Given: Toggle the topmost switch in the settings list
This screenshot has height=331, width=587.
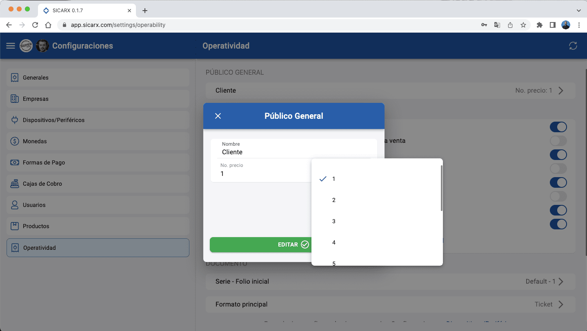Looking at the screenshot, I should (558, 127).
